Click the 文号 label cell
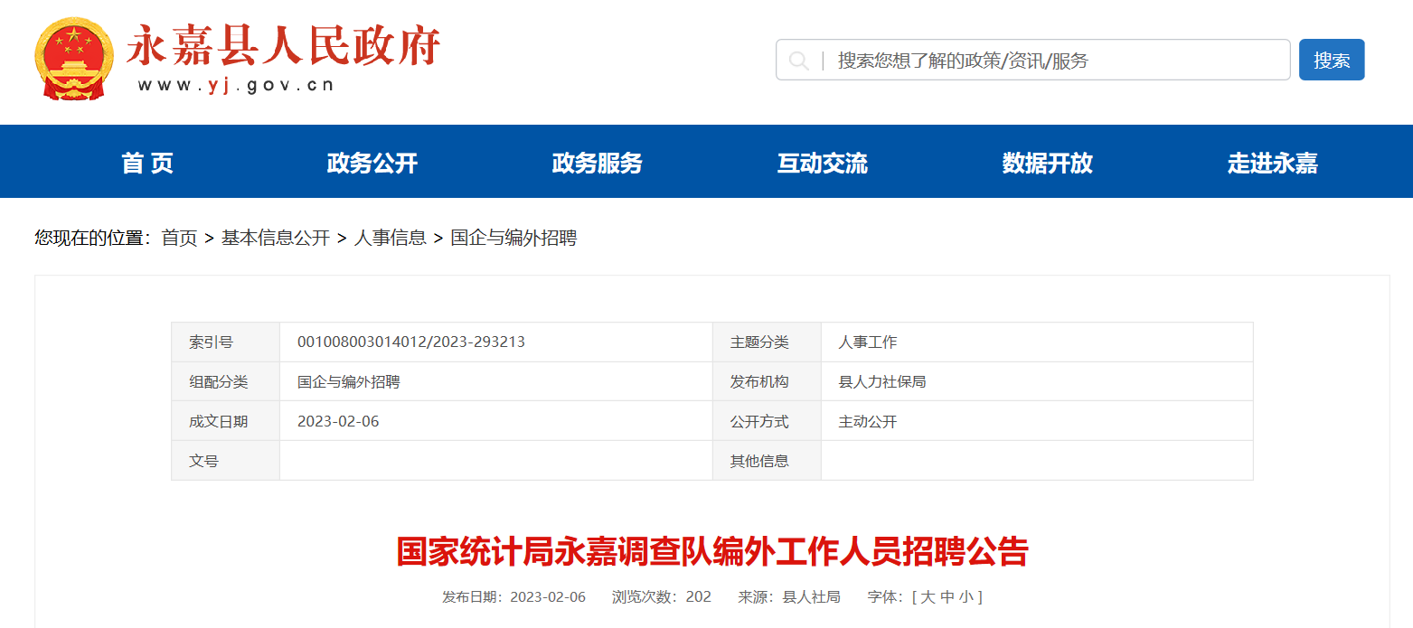This screenshot has height=628, width=1413. (225, 461)
